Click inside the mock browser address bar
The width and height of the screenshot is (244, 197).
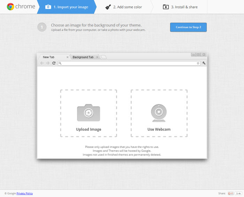coord(129,63)
